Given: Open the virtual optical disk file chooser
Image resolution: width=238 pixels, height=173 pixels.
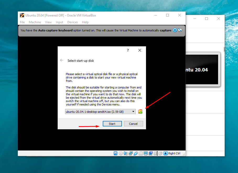Looking at the screenshot, I should pos(140,111).
